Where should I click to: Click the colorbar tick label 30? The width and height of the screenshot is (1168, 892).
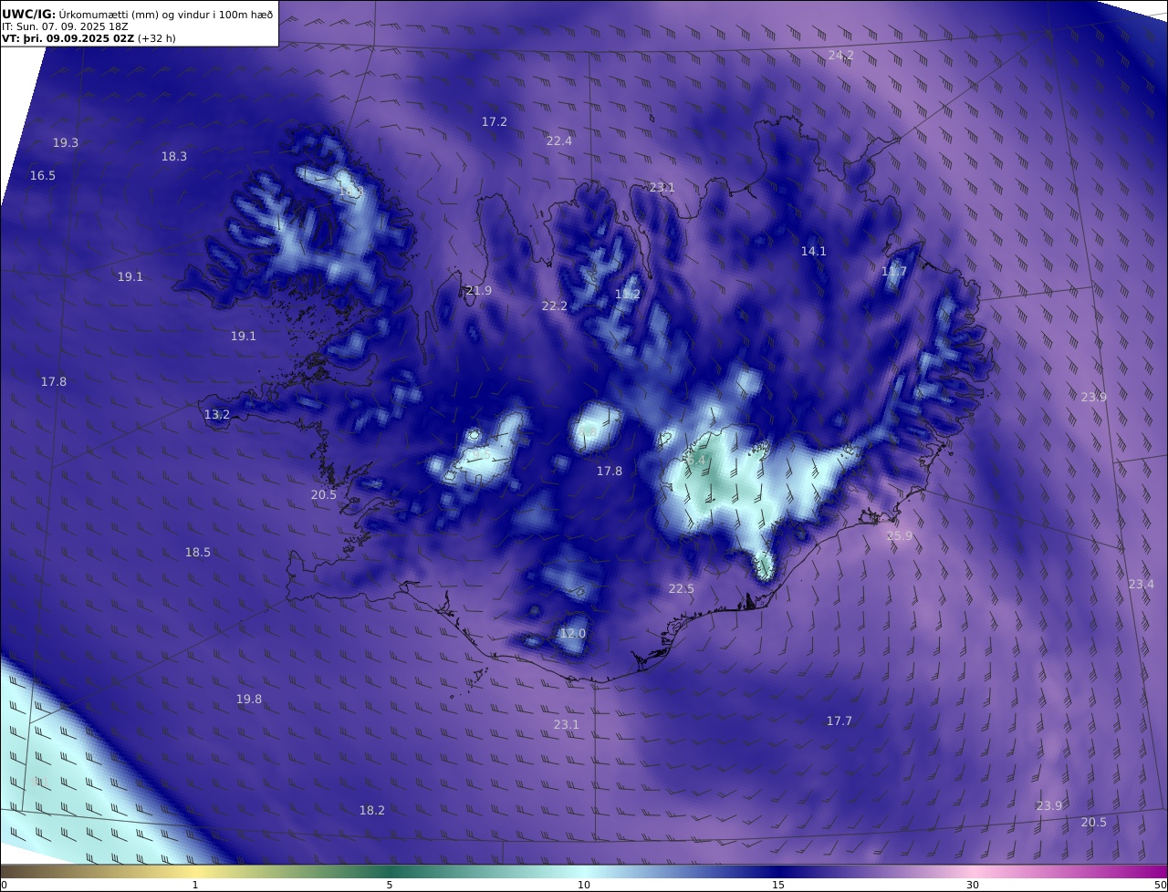[973, 885]
